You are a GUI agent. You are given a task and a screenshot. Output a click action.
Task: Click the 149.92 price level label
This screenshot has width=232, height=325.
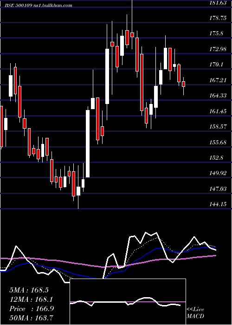(219, 173)
